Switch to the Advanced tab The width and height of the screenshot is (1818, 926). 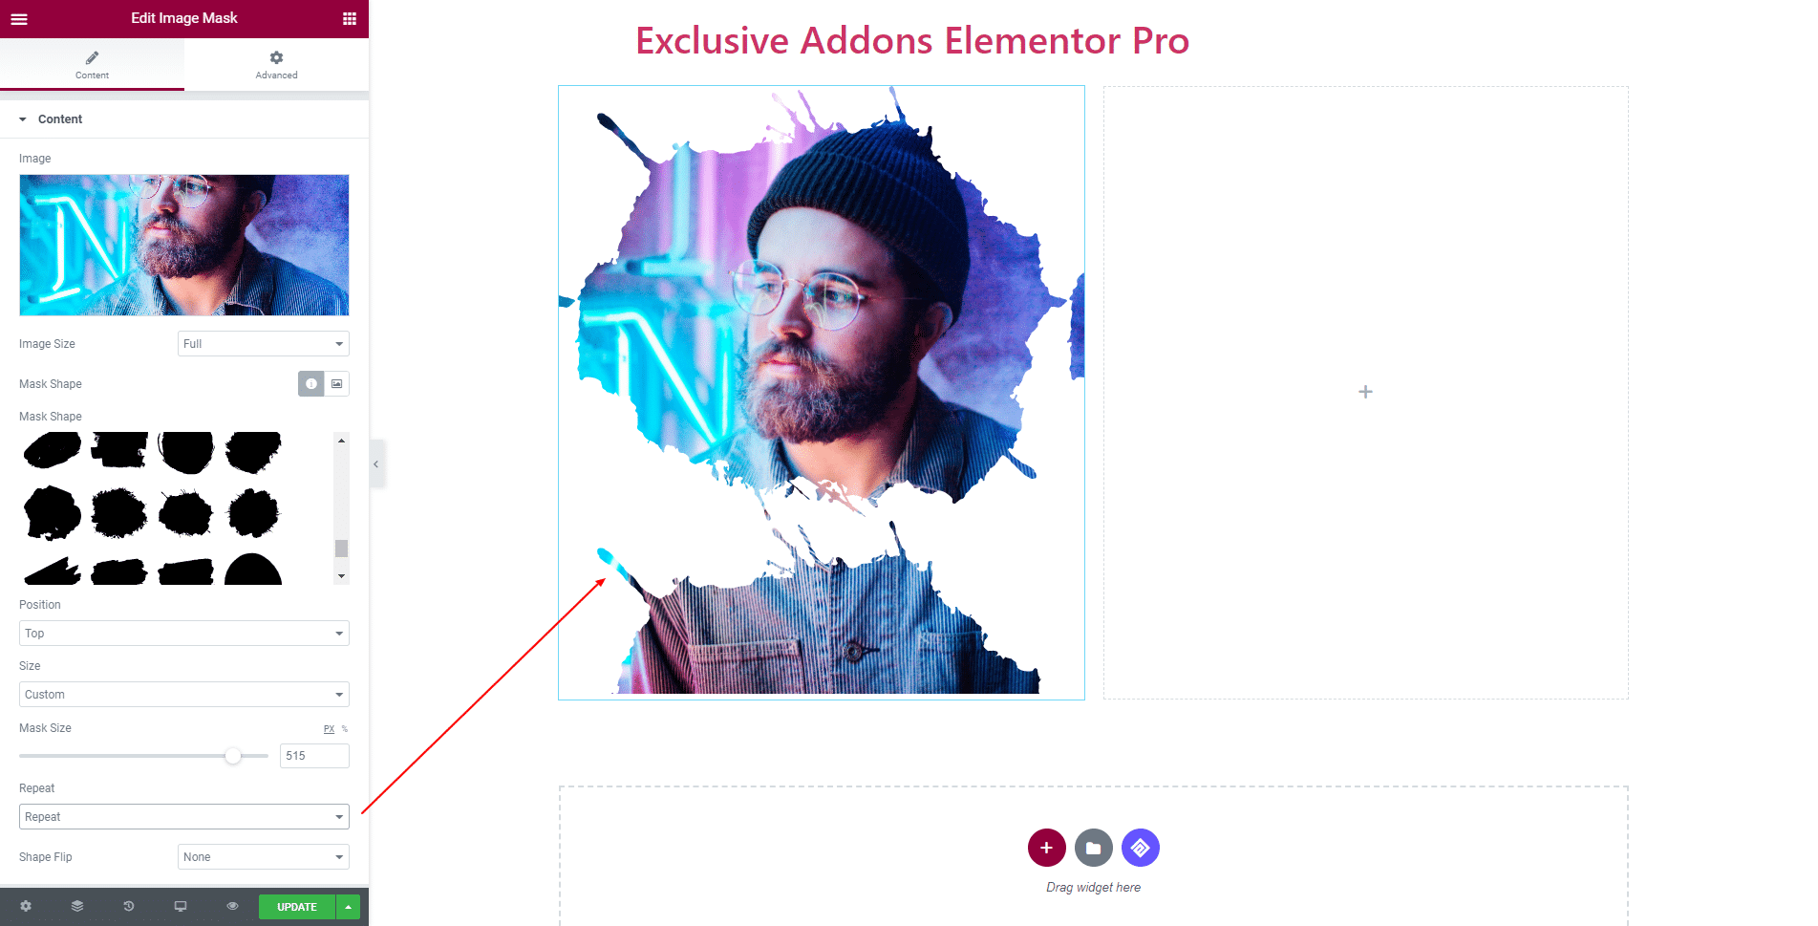pos(277,65)
